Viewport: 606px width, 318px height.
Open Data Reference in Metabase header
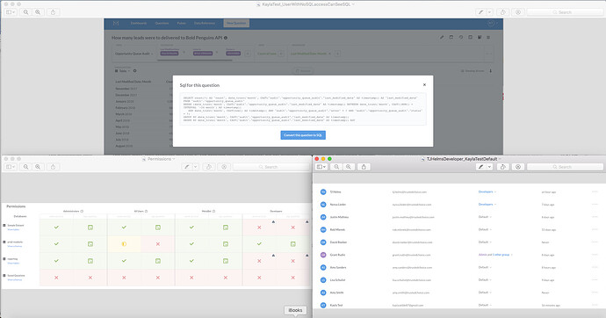(x=205, y=23)
